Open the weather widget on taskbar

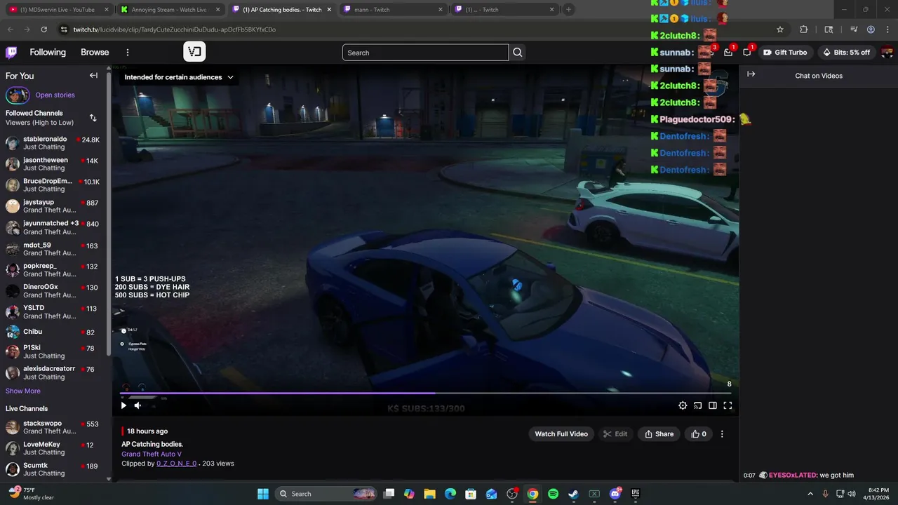32,494
